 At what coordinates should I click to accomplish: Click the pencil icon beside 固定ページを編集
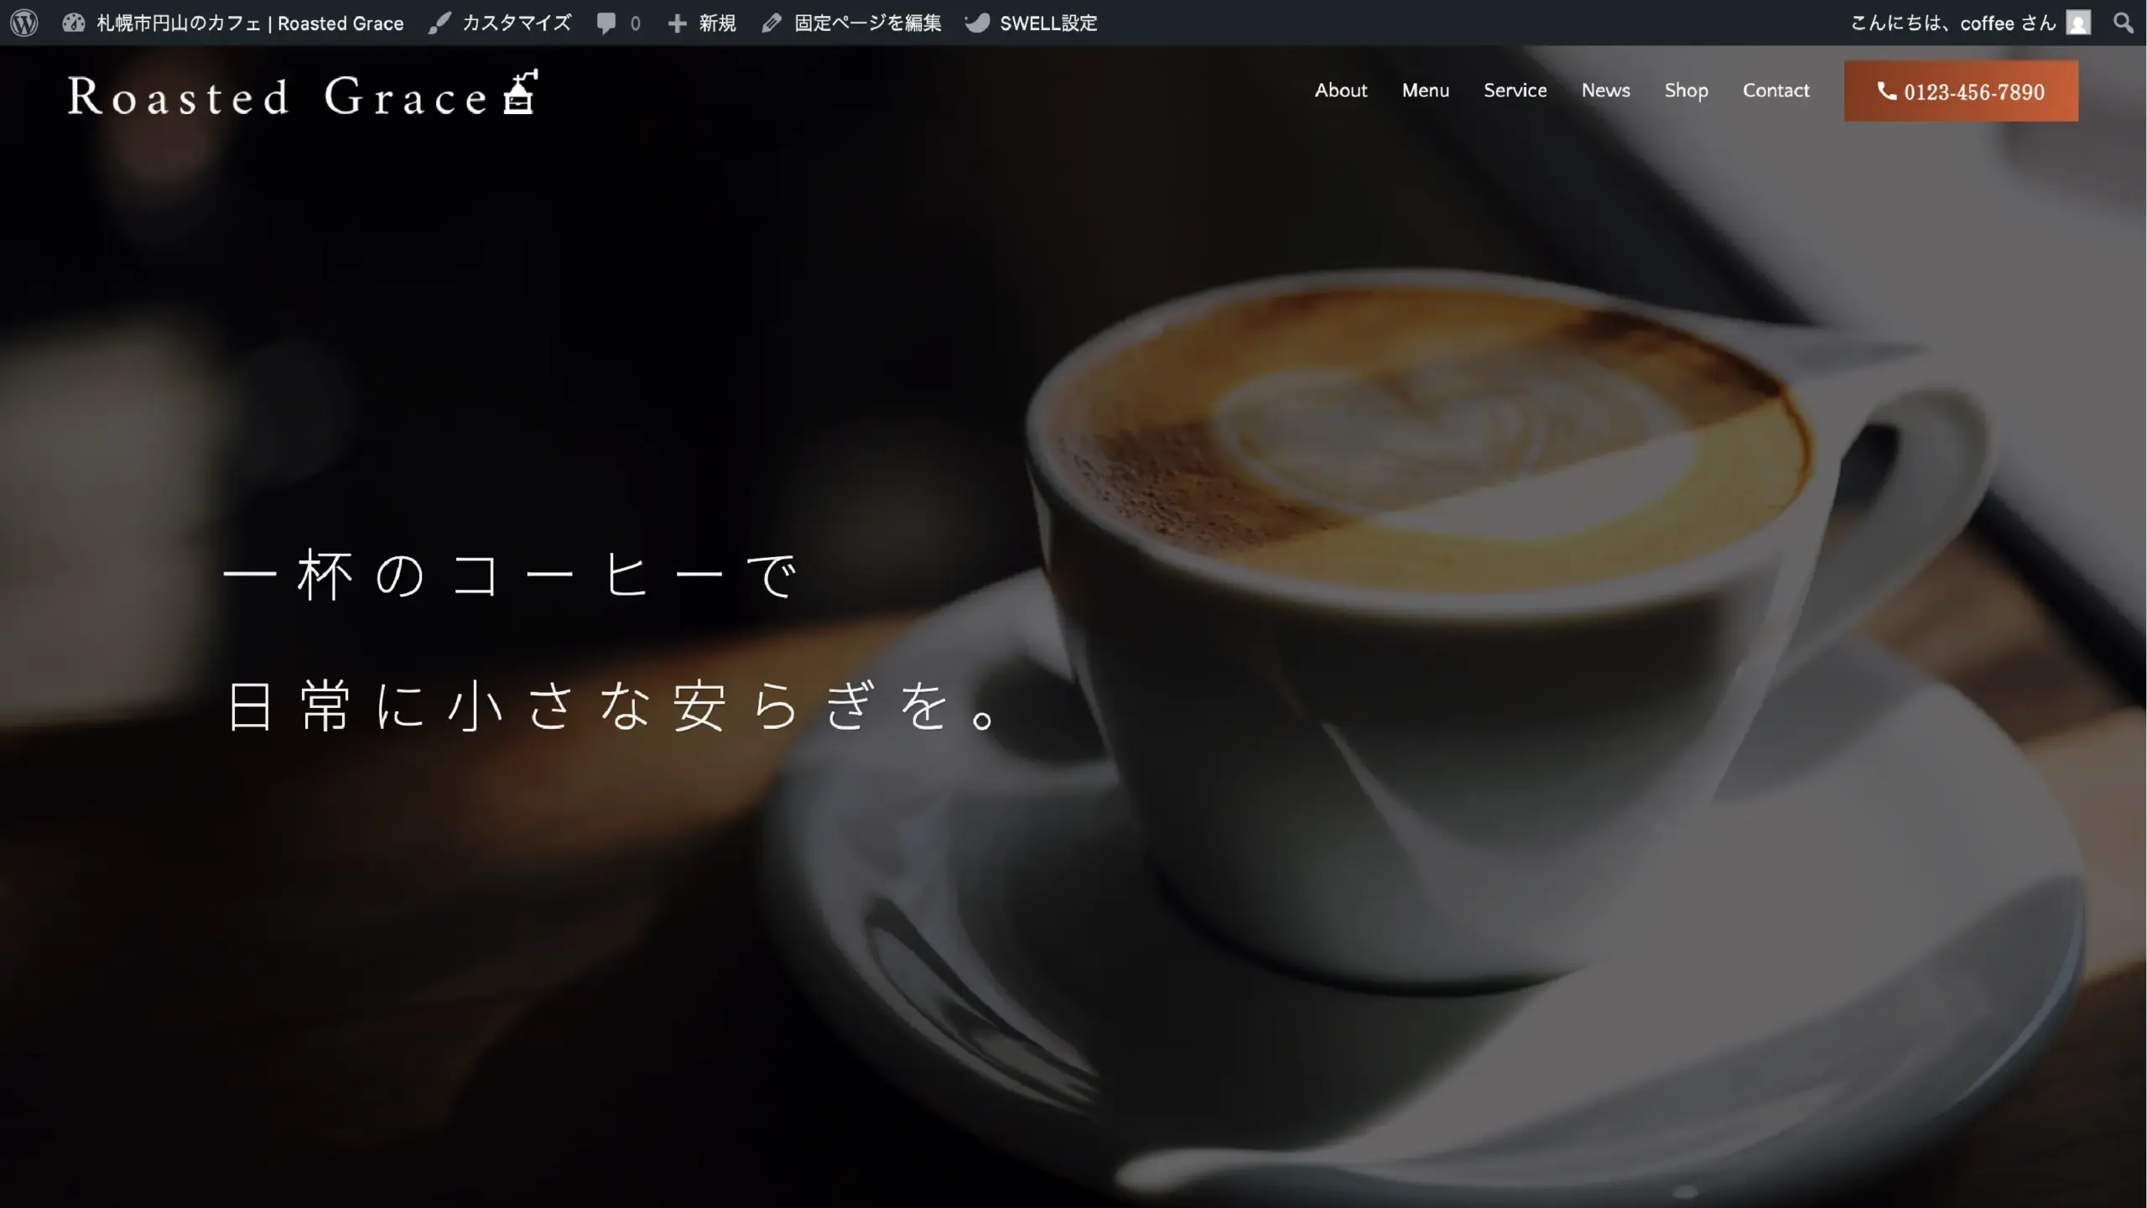coord(772,23)
